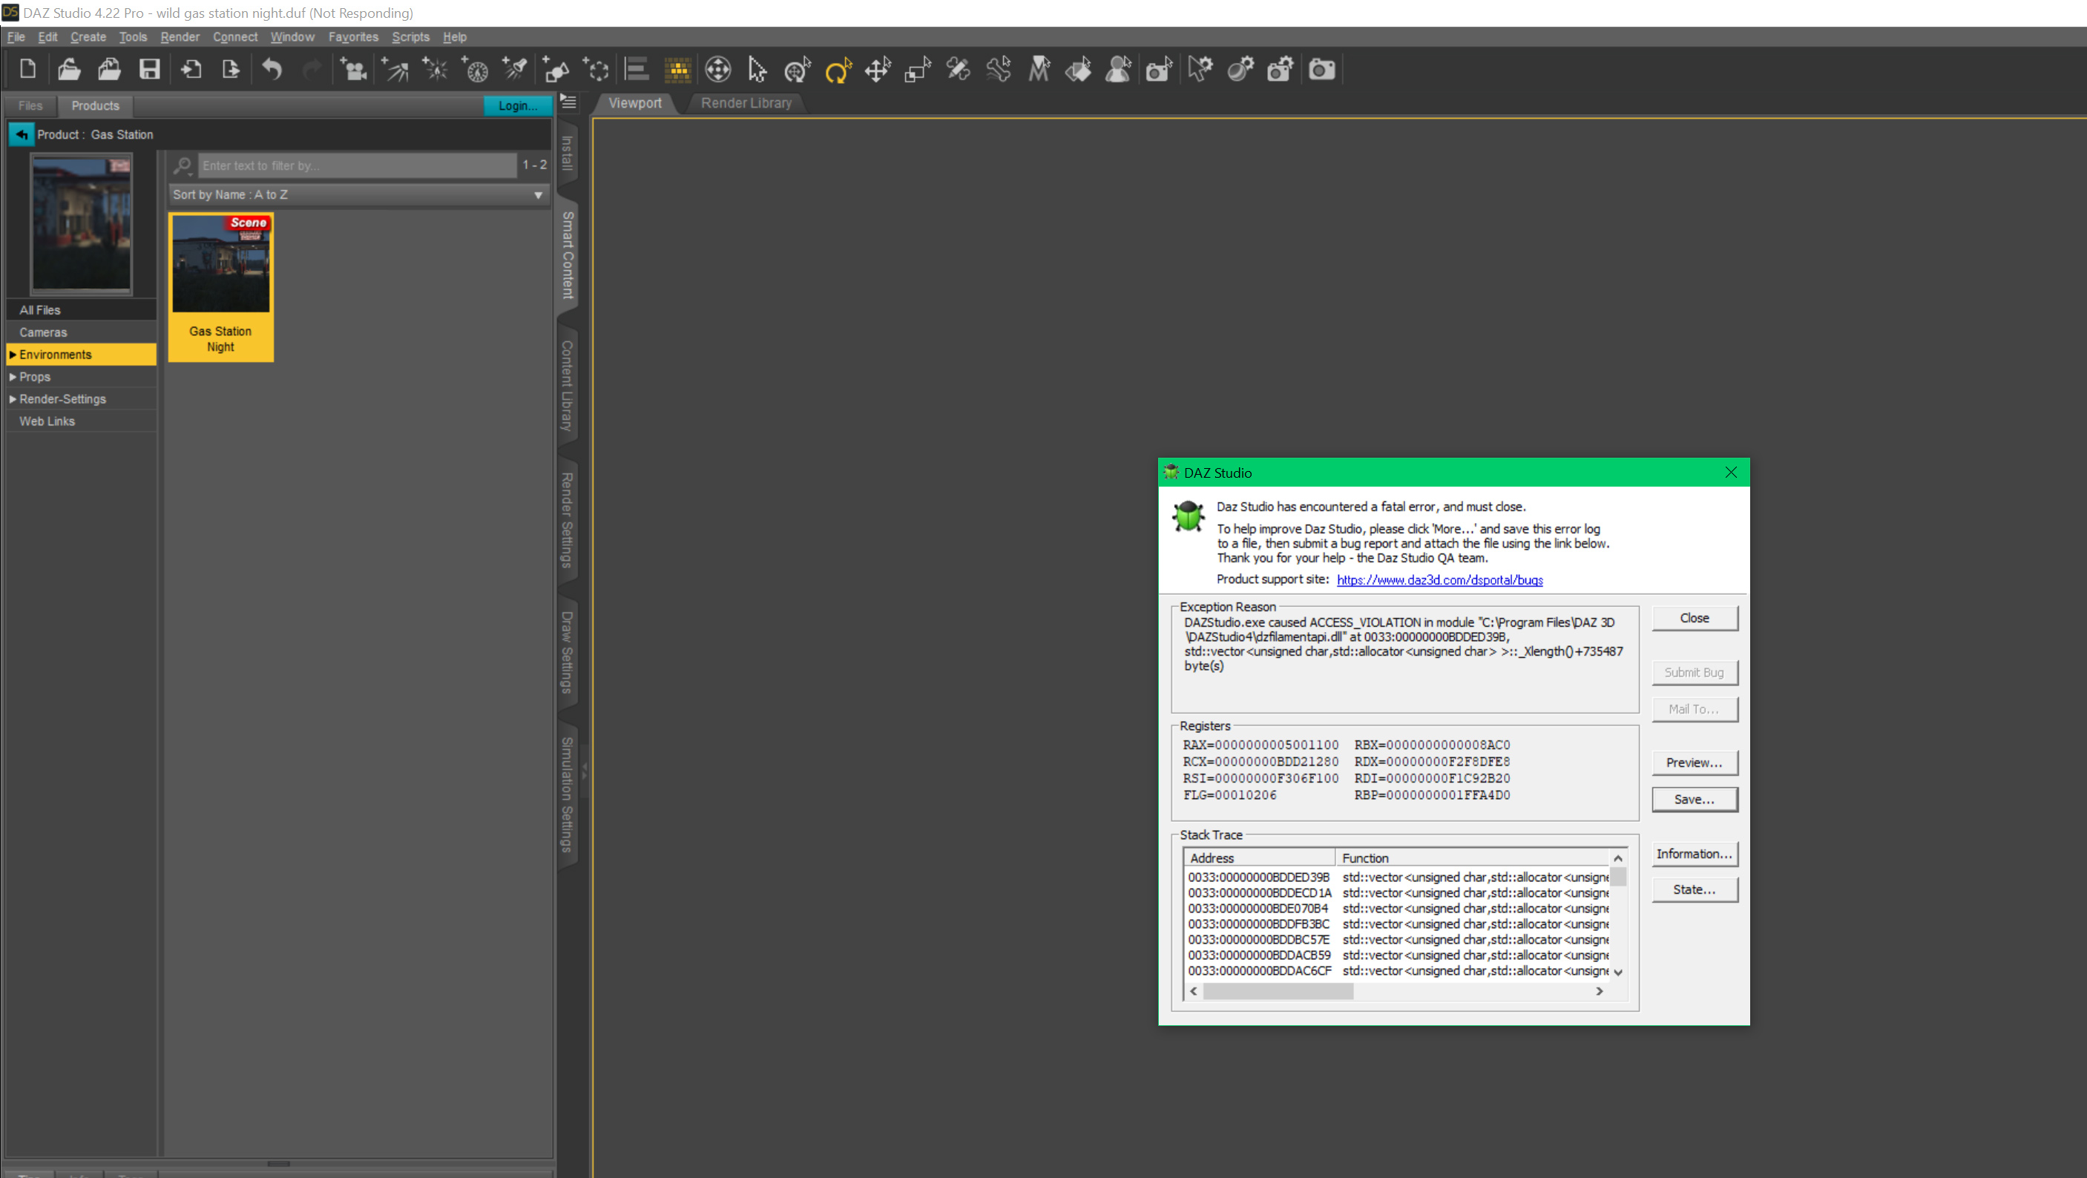Click the panel options menu icon by Viewport

(x=569, y=102)
